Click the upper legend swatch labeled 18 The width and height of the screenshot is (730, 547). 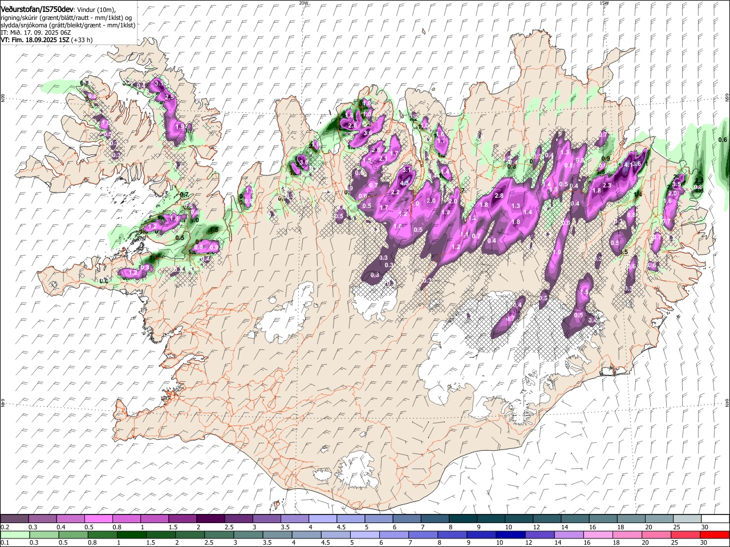tap(630, 519)
